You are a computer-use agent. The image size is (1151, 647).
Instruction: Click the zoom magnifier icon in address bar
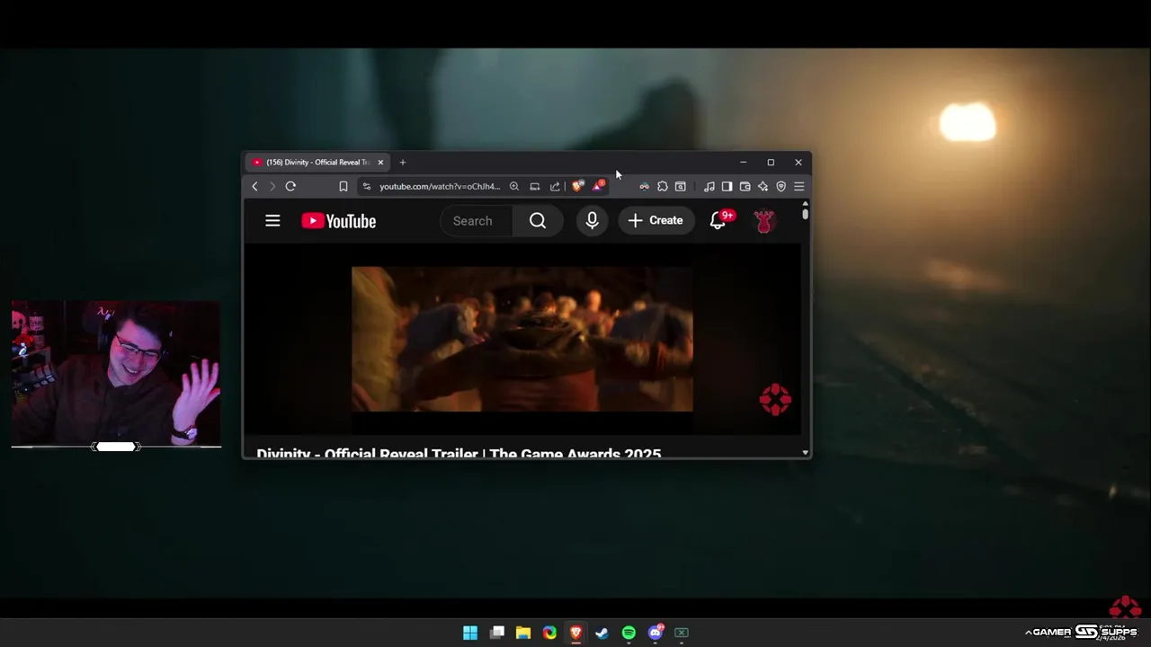pyautogui.click(x=514, y=186)
